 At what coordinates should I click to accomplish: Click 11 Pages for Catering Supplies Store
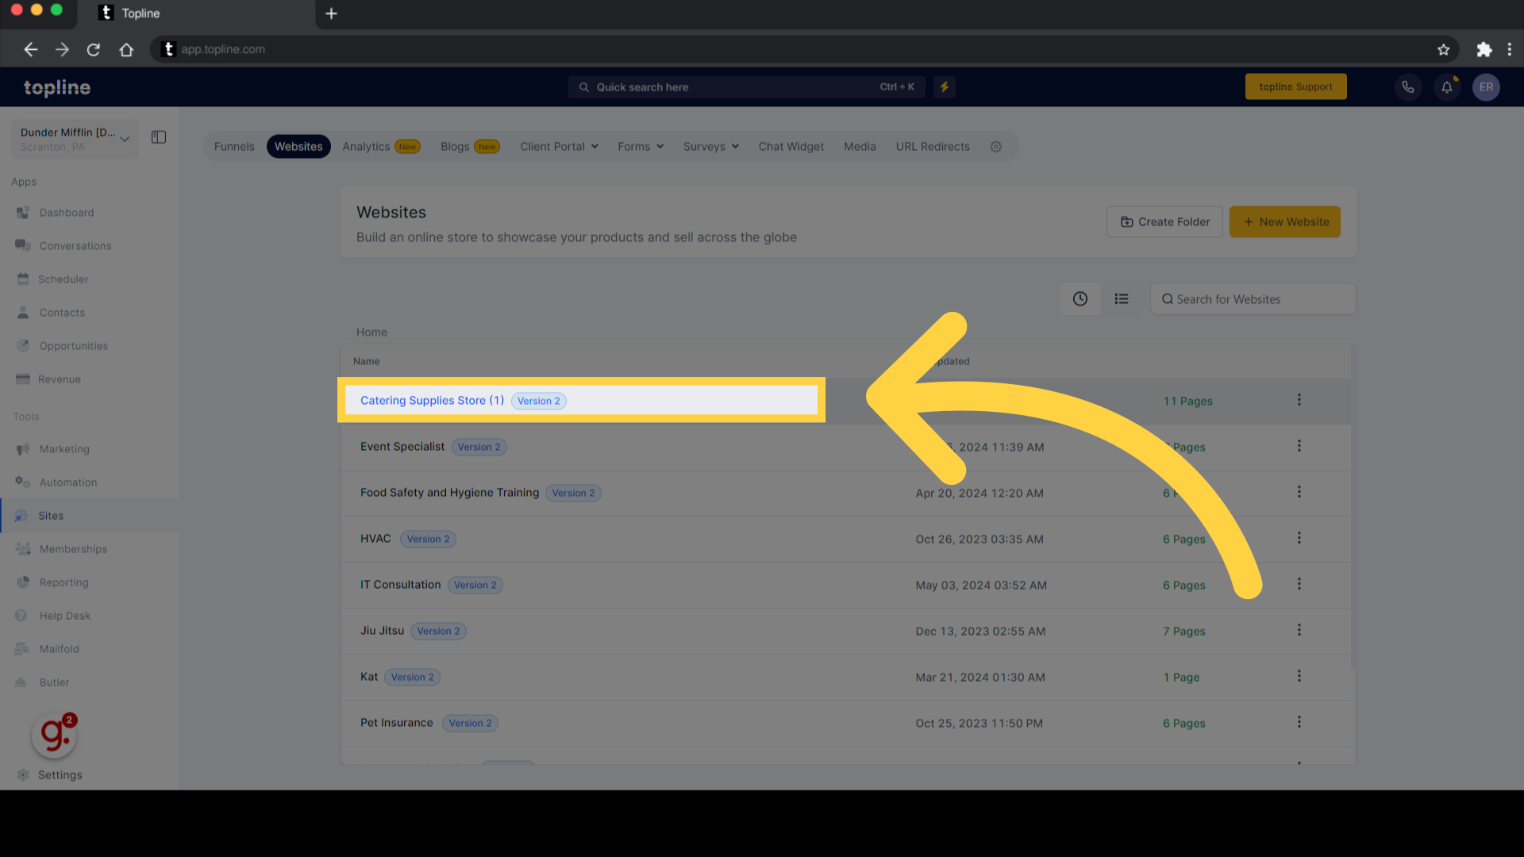(x=1187, y=402)
